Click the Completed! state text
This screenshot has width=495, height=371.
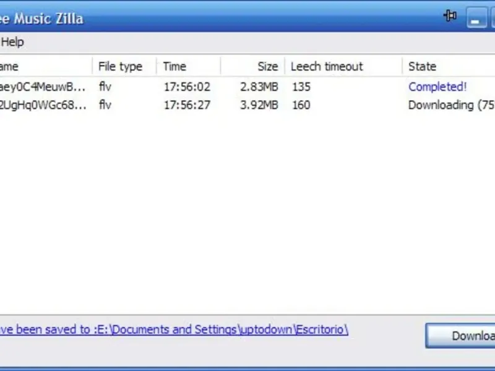point(437,87)
